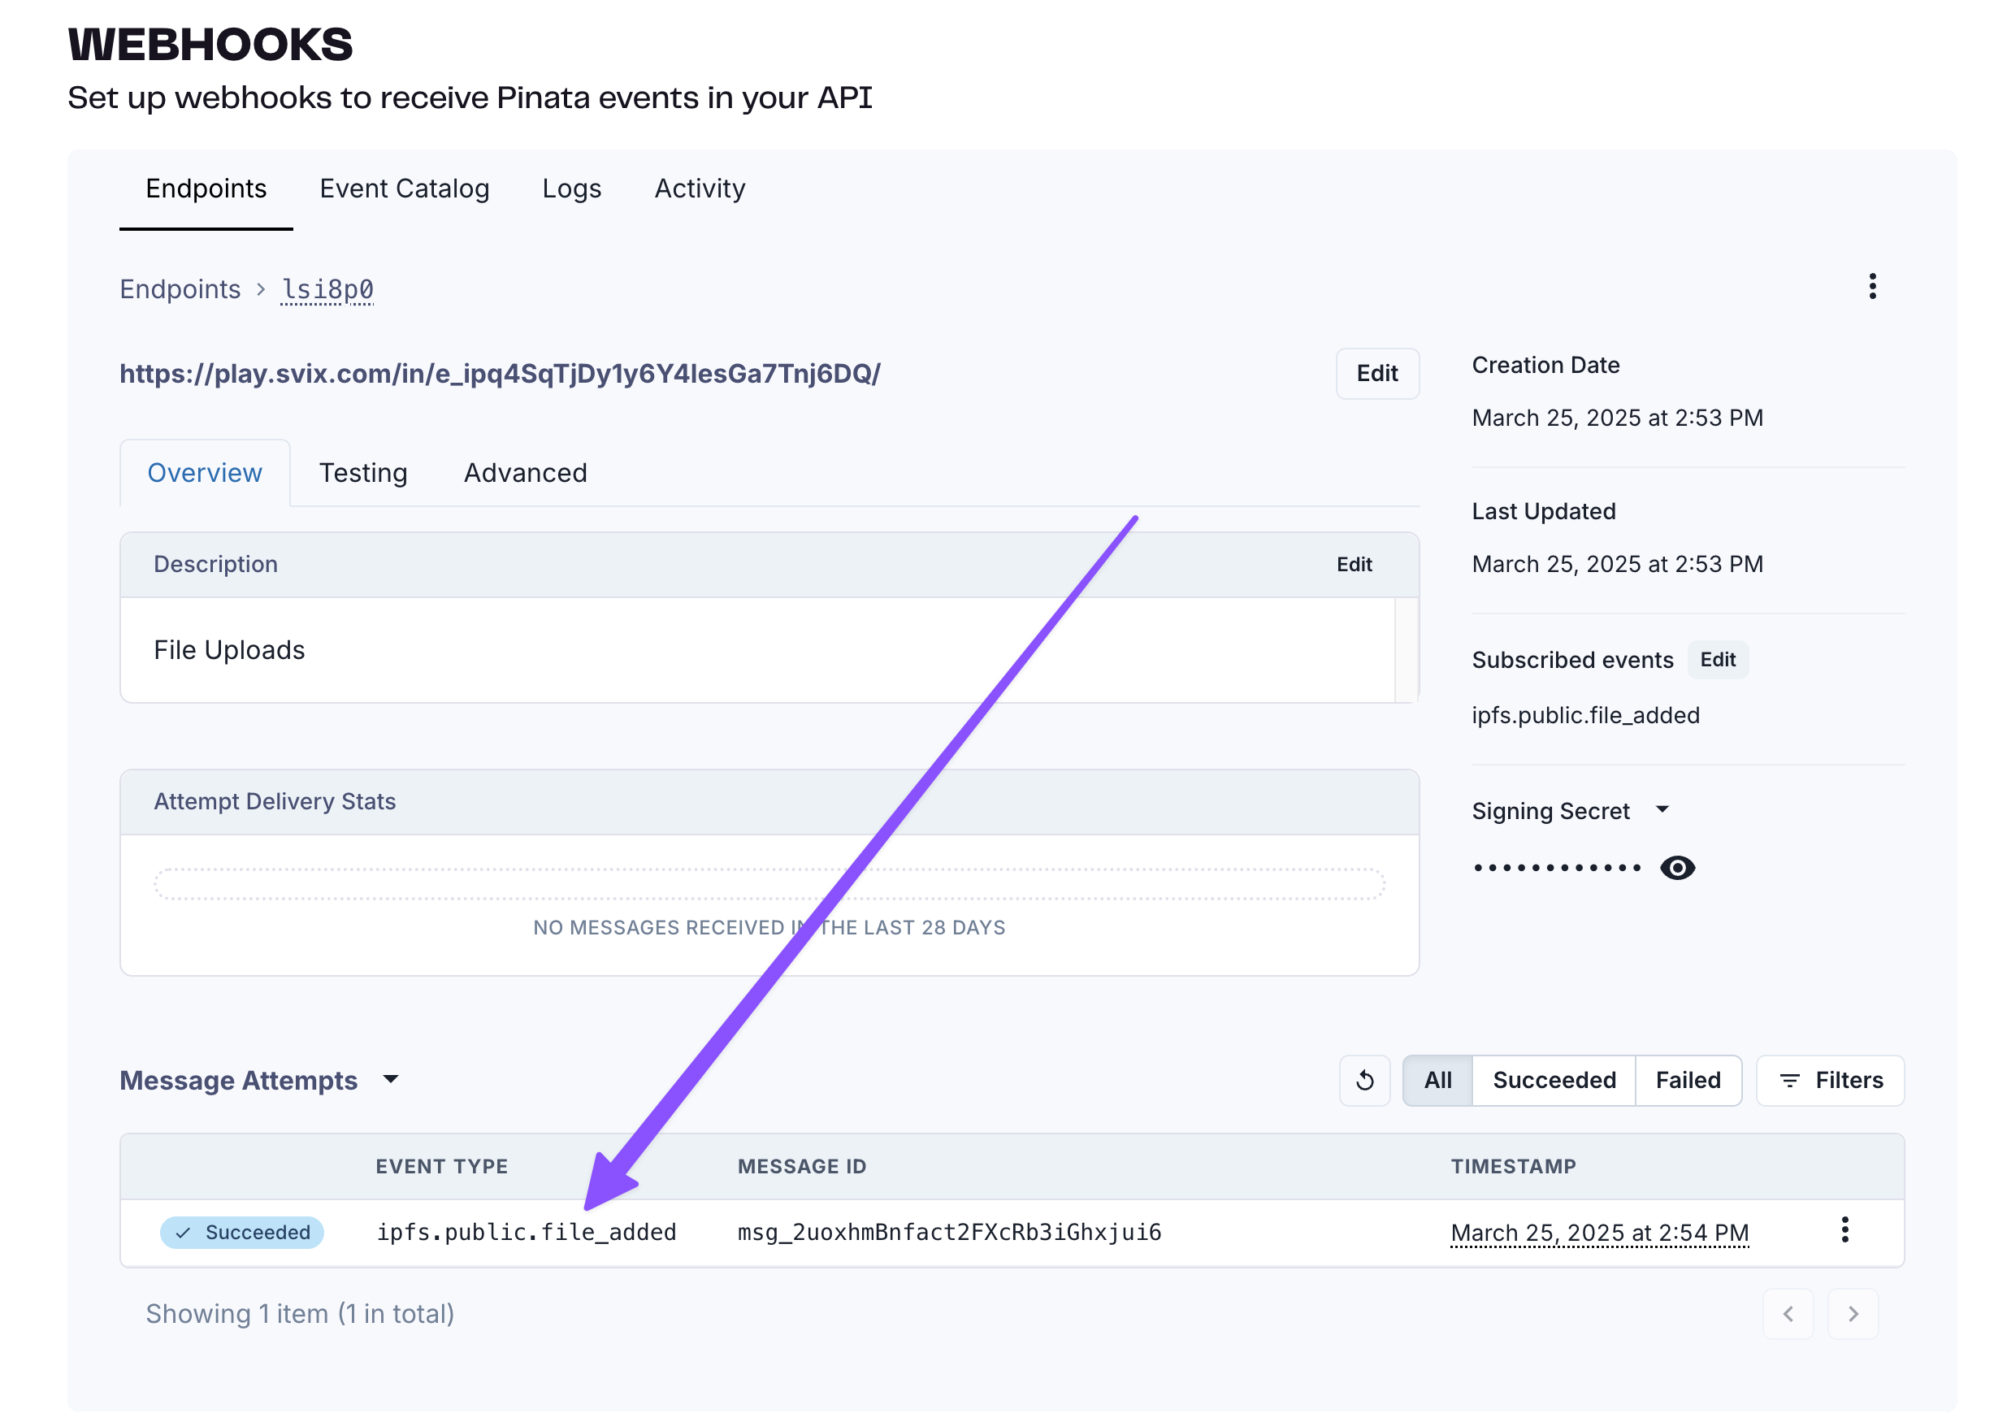Click the Succeeded status badge in row
This screenshot has width=1994, height=1422.
pos(241,1232)
